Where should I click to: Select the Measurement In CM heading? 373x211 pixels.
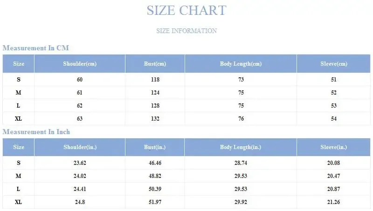(36, 48)
